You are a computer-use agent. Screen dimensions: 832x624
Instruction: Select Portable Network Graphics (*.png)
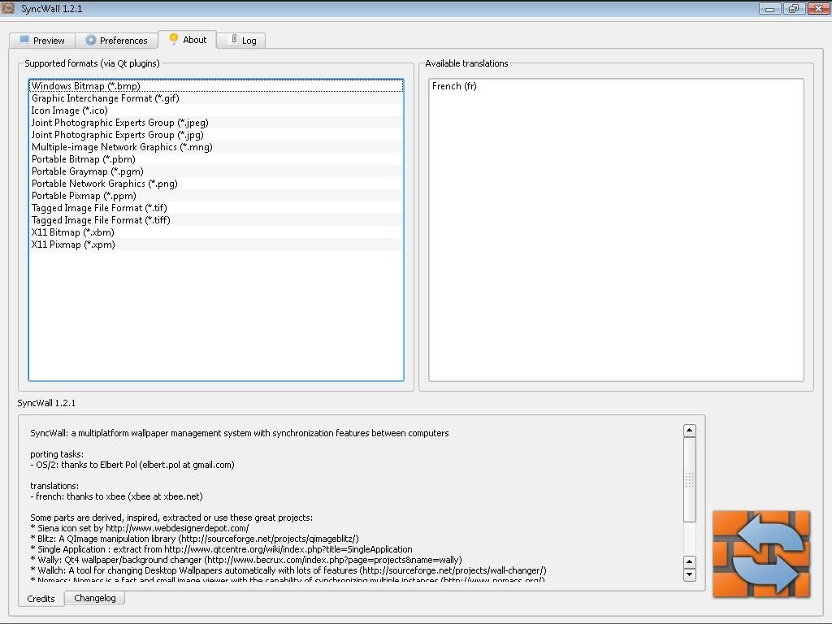(x=216, y=184)
